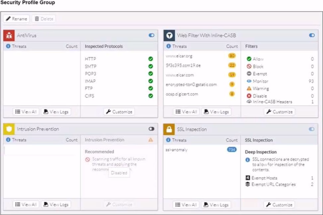This screenshot has width=323, height=215.
Task: Click the 22 count badge for 5f3c395.com19.de
Action: [232, 65]
